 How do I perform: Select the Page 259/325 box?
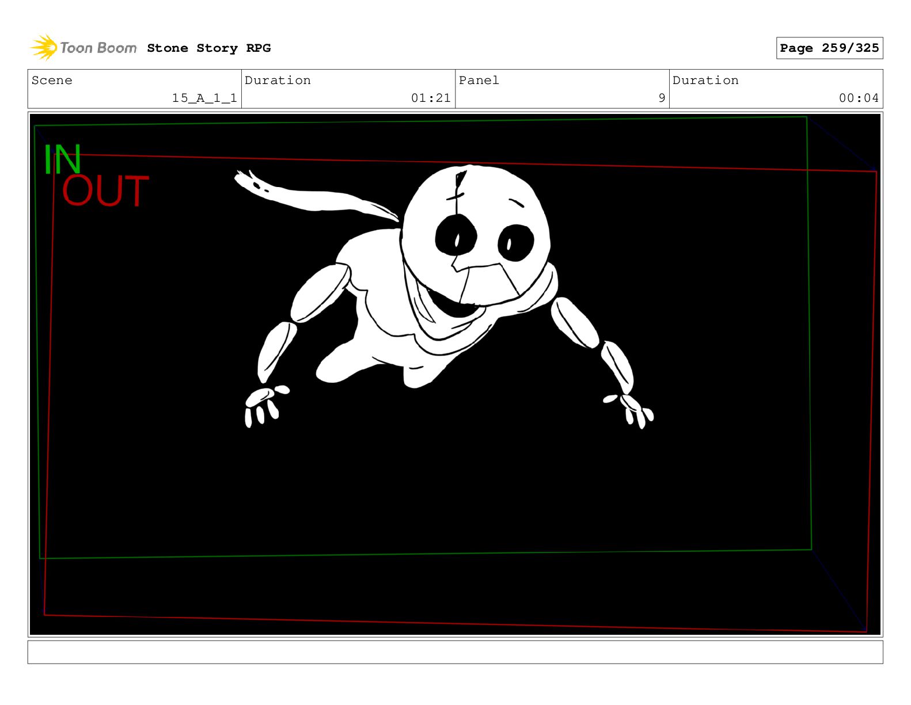pos(829,48)
